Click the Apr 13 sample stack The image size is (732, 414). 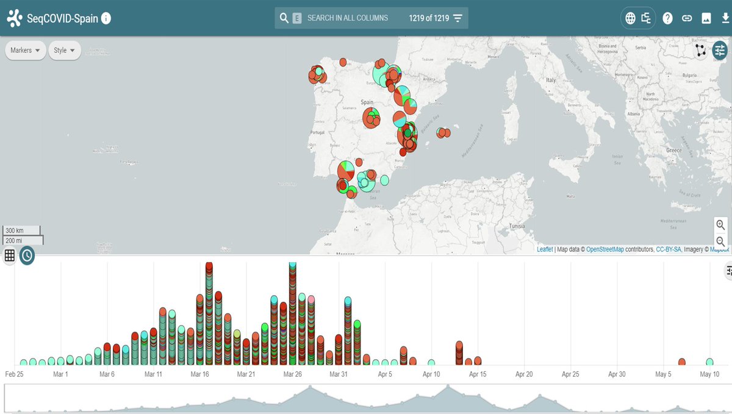pos(459,354)
